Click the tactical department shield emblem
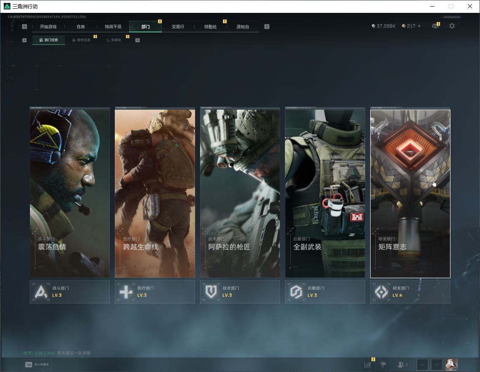Screen dimensions: 480x372 coord(211,291)
